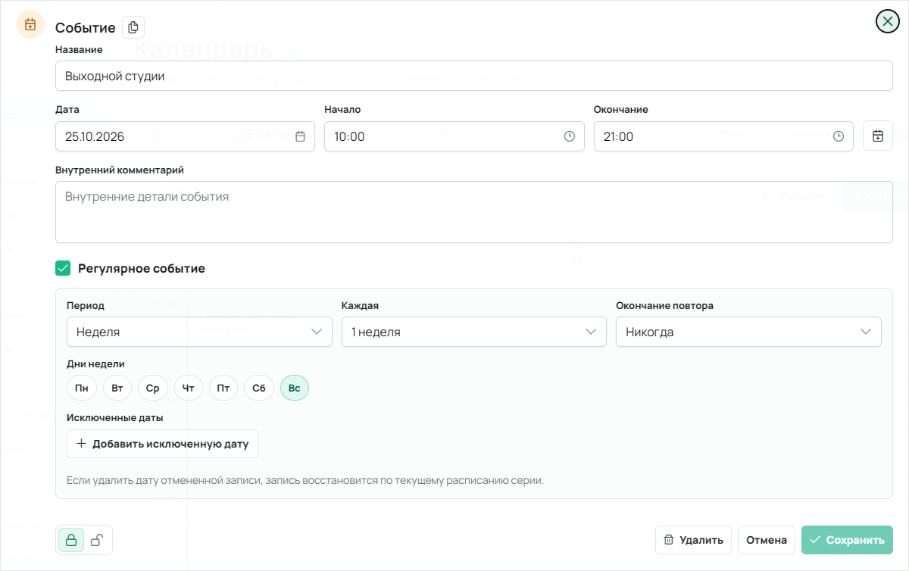The image size is (909, 571).
Task: Uncheck the Регулярное событие checkbox
Action: click(63, 268)
